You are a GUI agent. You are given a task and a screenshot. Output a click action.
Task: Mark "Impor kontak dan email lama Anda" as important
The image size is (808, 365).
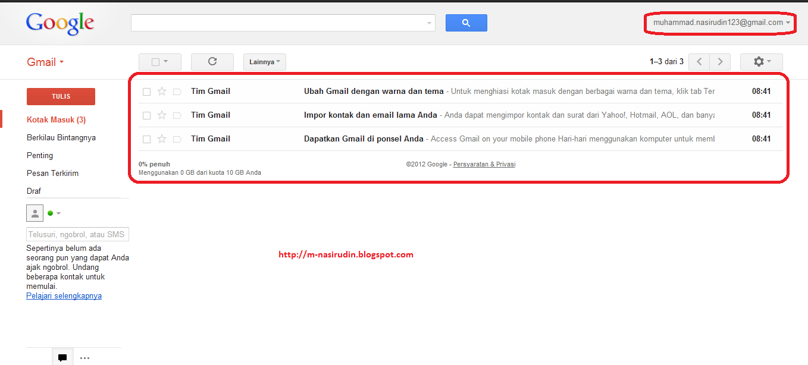[177, 115]
